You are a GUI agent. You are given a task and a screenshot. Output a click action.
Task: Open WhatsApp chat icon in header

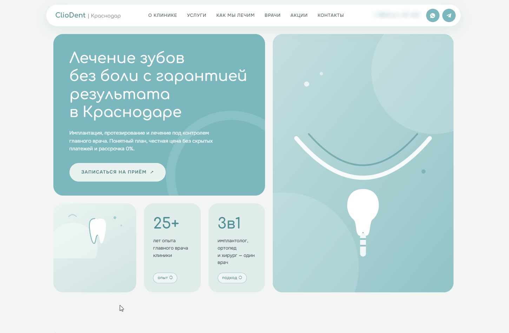coord(432,15)
